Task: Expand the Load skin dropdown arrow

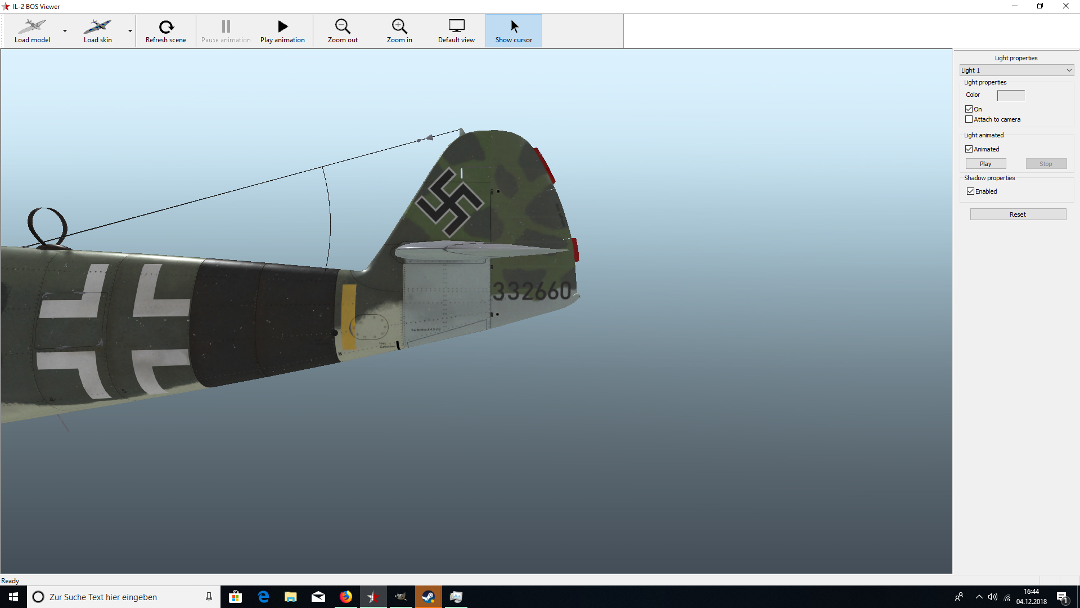Action: point(130,31)
